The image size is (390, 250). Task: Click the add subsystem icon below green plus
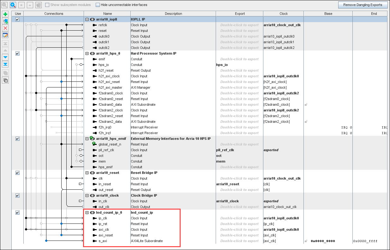[x=5, y=21]
